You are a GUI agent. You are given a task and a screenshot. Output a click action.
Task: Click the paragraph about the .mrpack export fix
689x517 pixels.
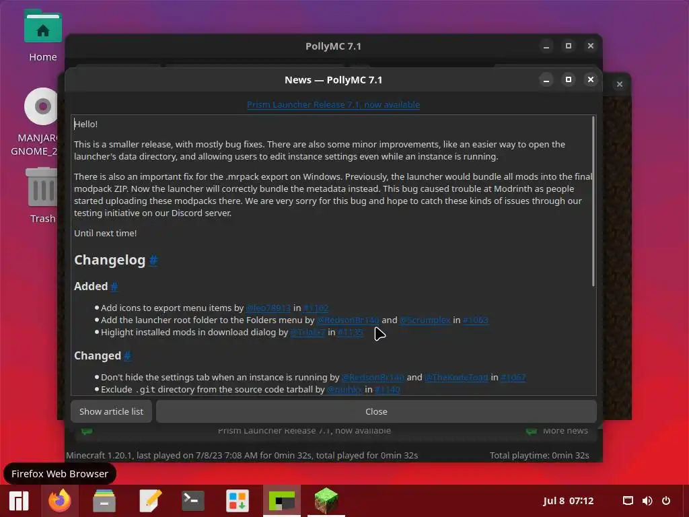pos(332,195)
